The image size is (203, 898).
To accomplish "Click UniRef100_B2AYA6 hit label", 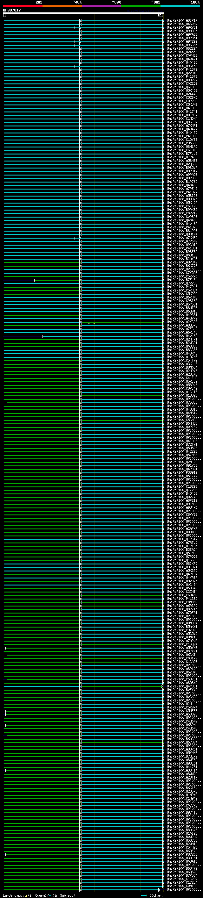I will pyautogui.click(x=182, y=259).
